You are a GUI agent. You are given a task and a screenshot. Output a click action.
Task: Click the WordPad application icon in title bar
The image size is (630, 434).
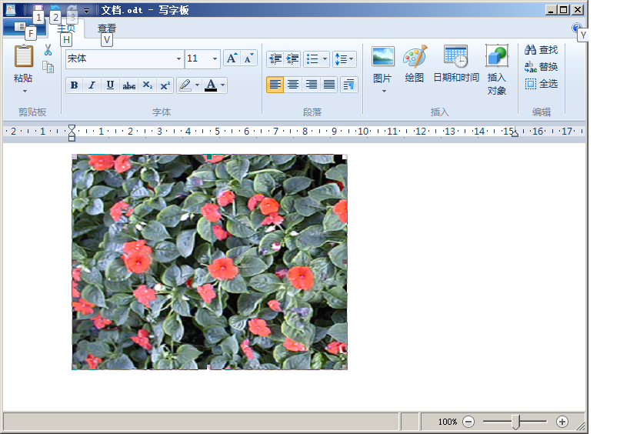11,10
